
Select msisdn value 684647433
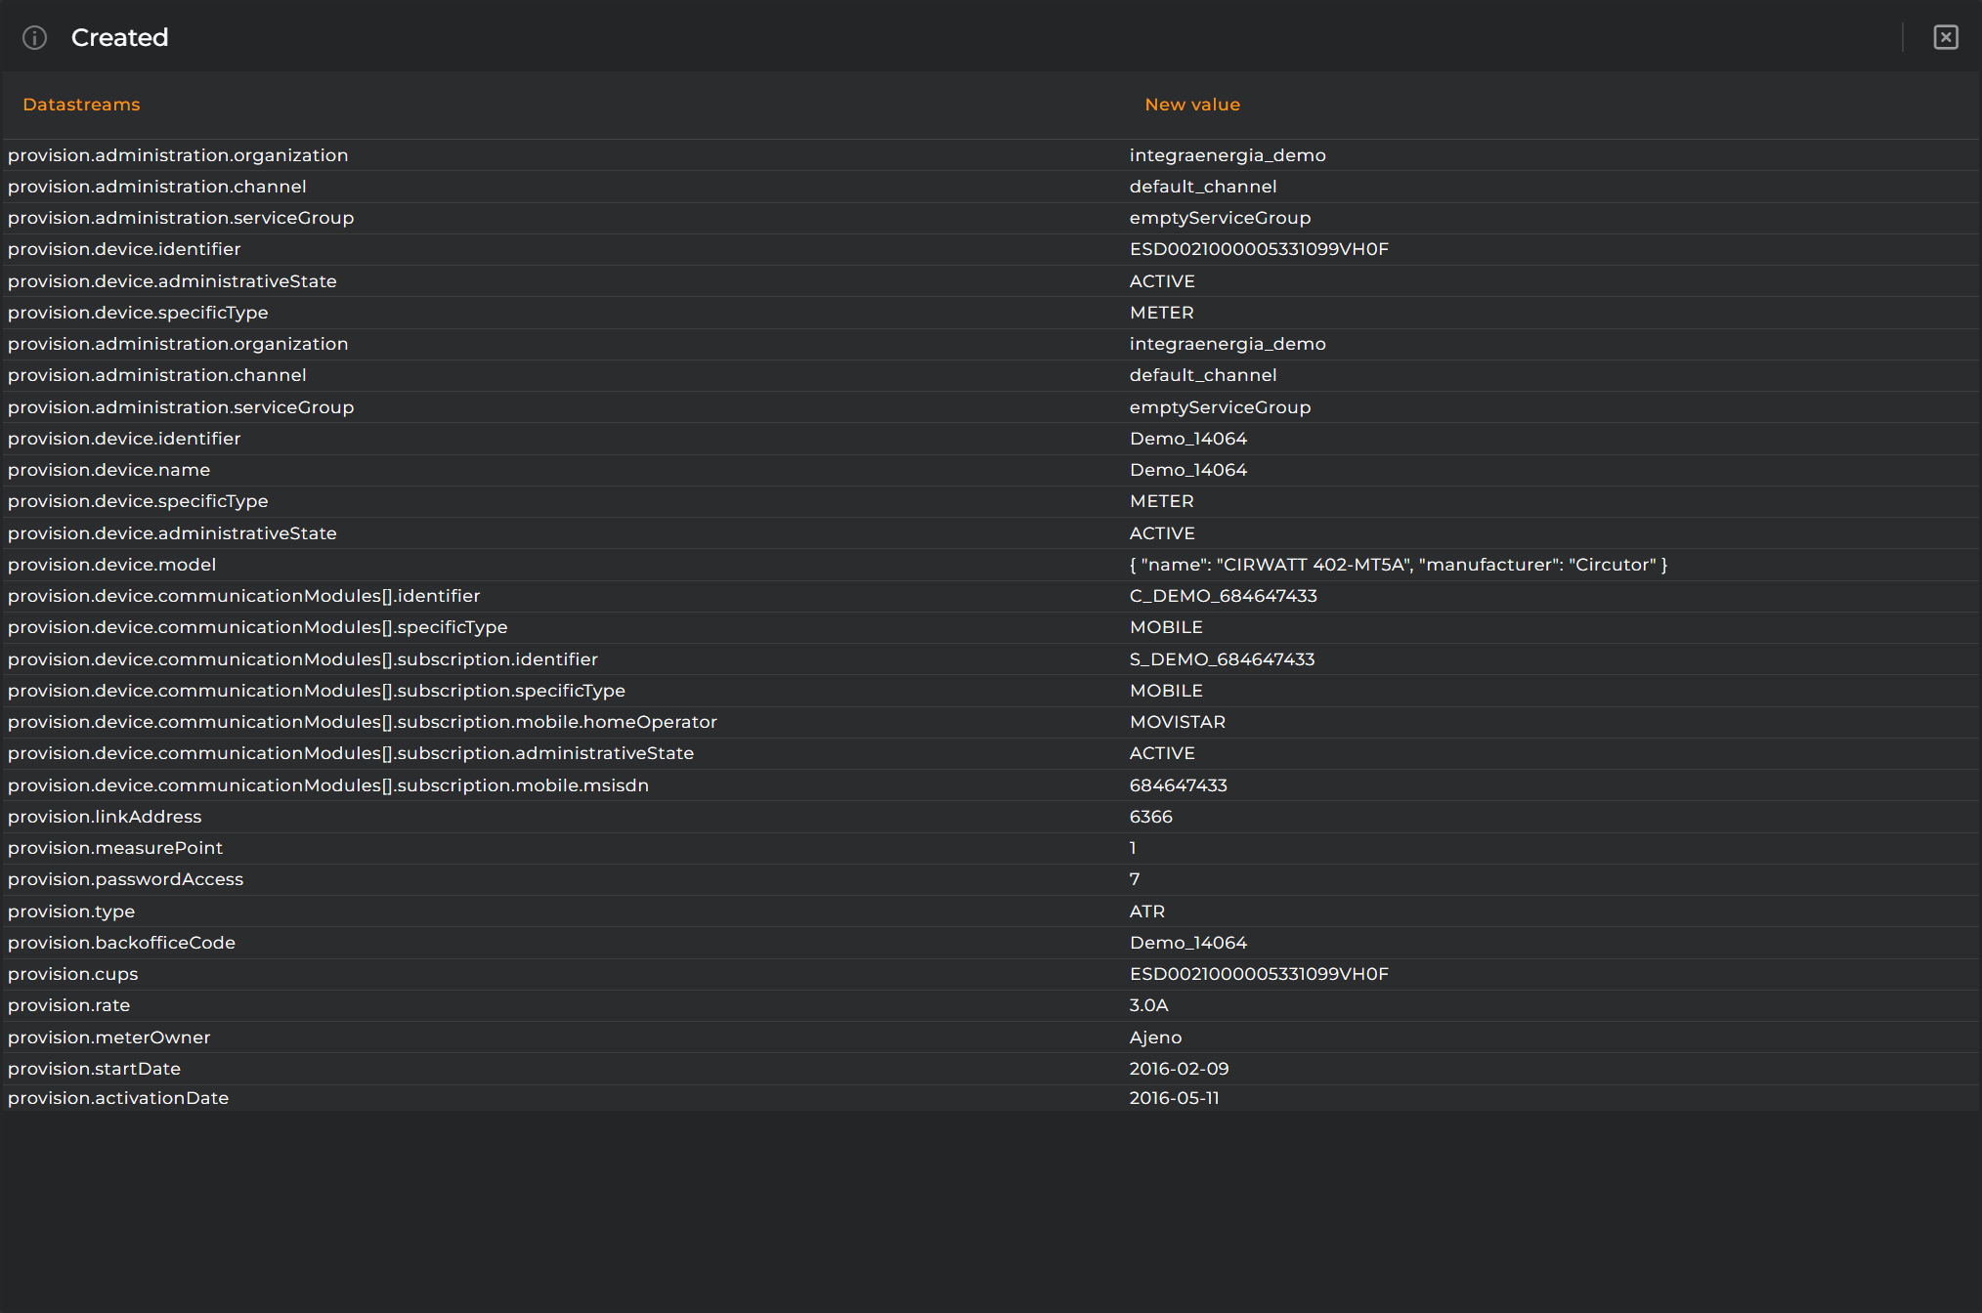pos(1179,785)
